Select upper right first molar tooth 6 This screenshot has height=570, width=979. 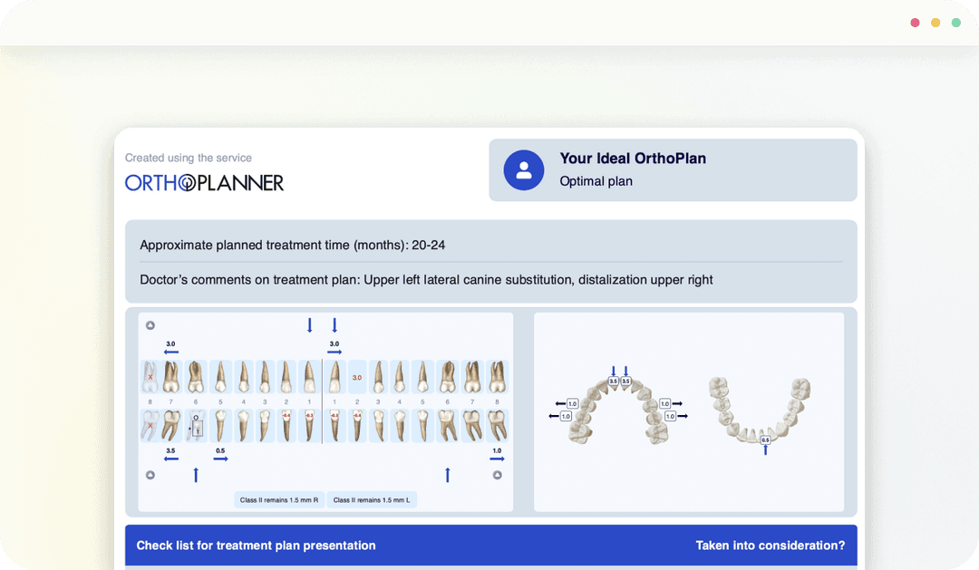point(194,376)
